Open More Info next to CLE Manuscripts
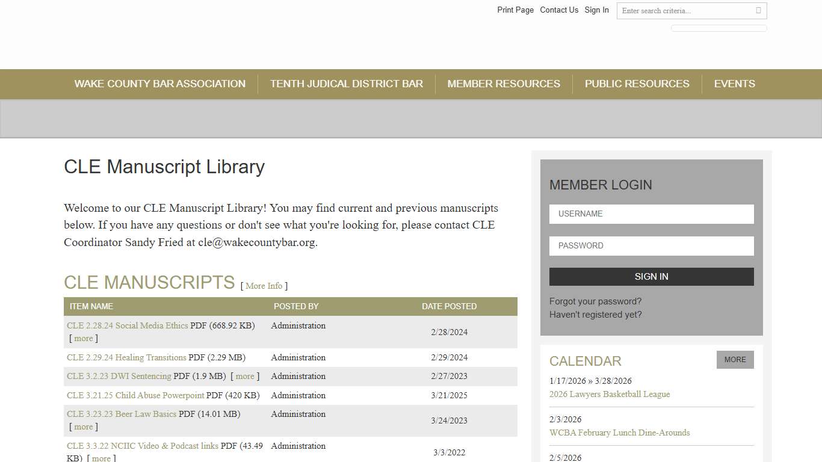The width and height of the screenshot is (822, 462). [x=263, y=286]
